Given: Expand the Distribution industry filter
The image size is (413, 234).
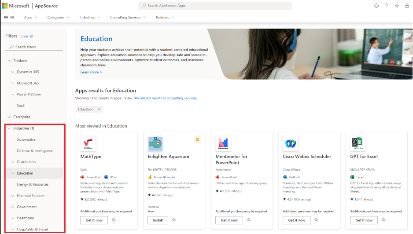Looking at the screenshot, I should [13, 162].
